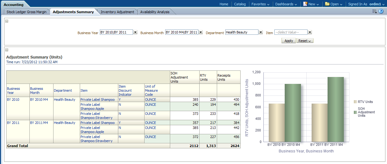
Task: Click the Time run timestamp text
Action: coord(32,62)
